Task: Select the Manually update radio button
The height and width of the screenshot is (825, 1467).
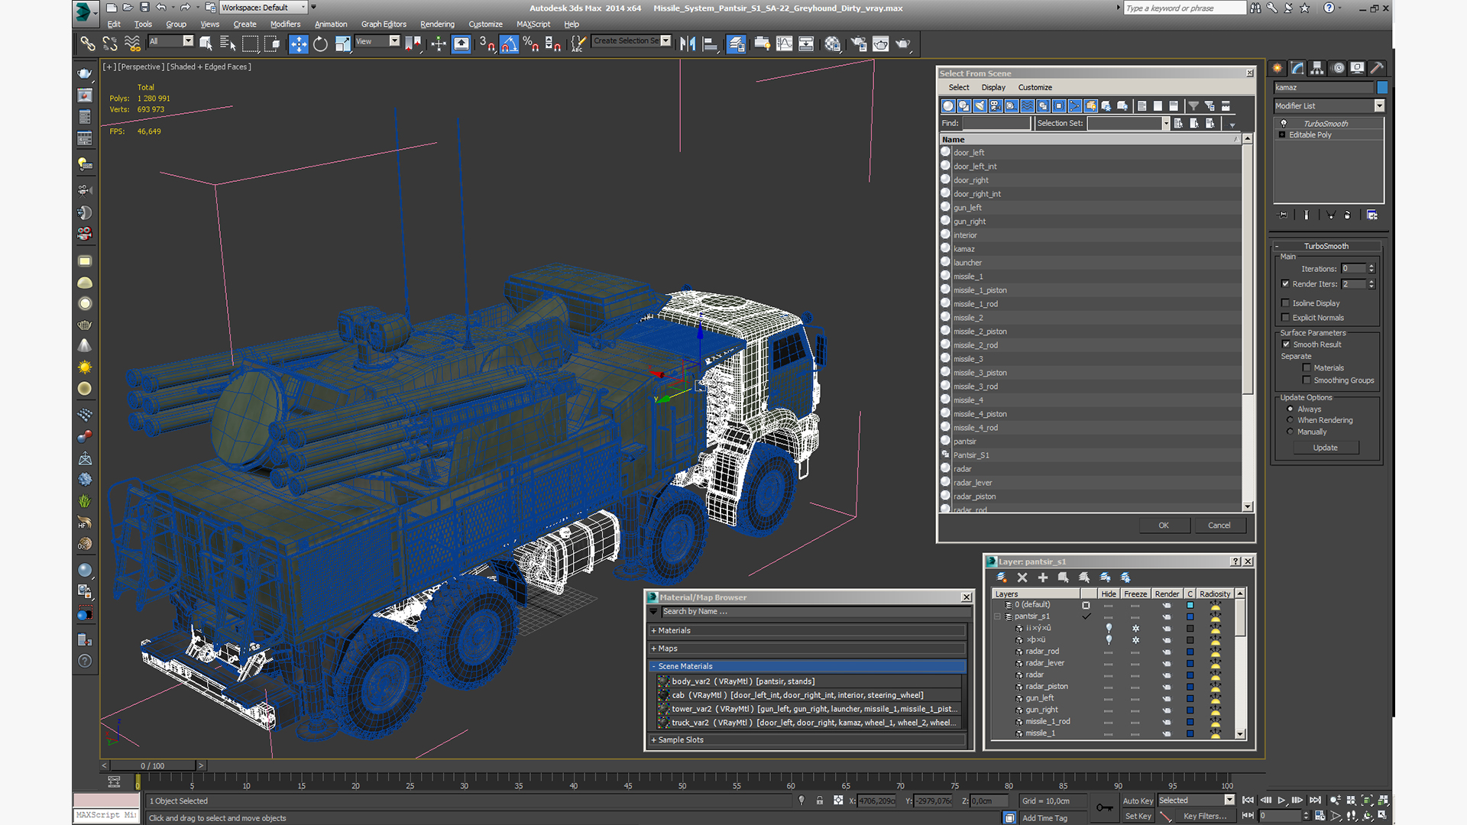Action: pyautogui.click(x=1291, y=432)
